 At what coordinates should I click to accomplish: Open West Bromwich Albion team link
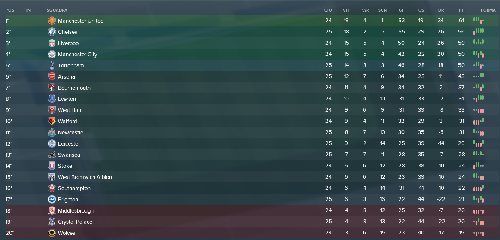85,177
